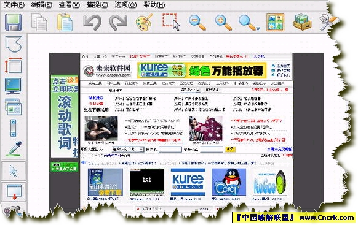Zoom out with the minus magnifier
This screenshot has width=358, height=225.
197,22
